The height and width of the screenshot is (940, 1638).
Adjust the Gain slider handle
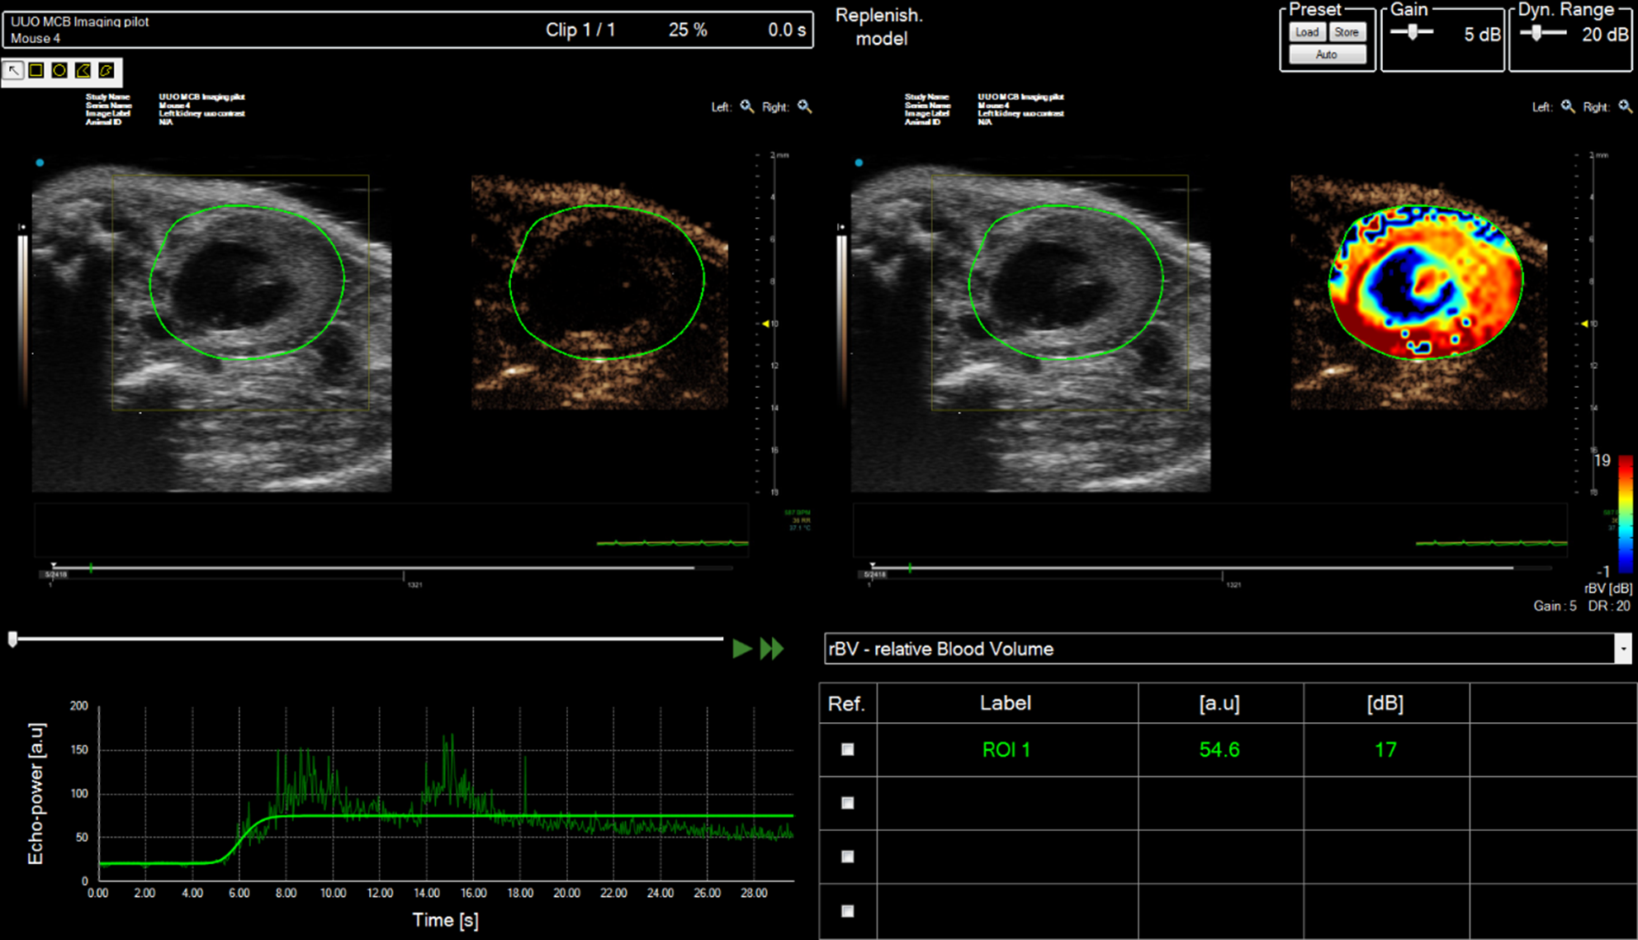[x=1413, y=32]
